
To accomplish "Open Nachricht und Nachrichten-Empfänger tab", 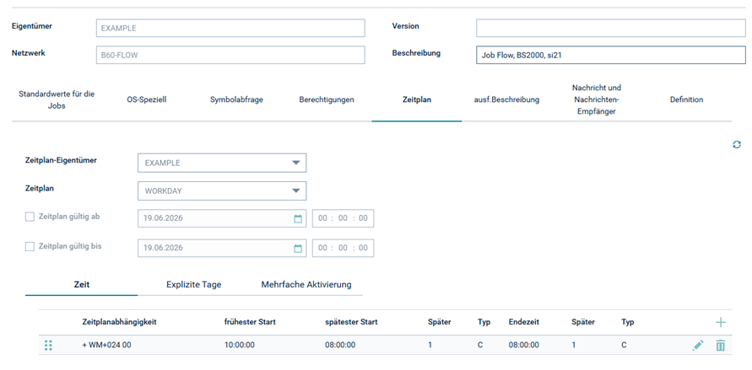I will point(597,99).
